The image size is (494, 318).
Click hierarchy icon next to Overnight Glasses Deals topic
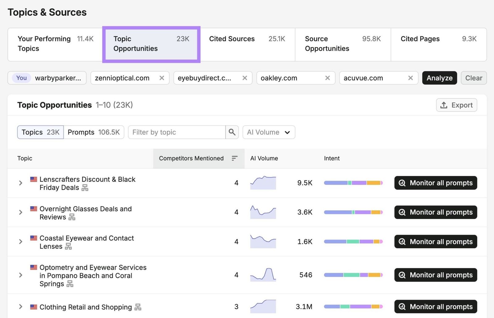(72, 217)
